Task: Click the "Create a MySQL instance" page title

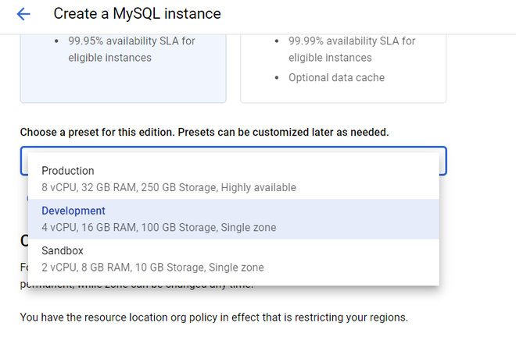Action: (x=137, y=14)
